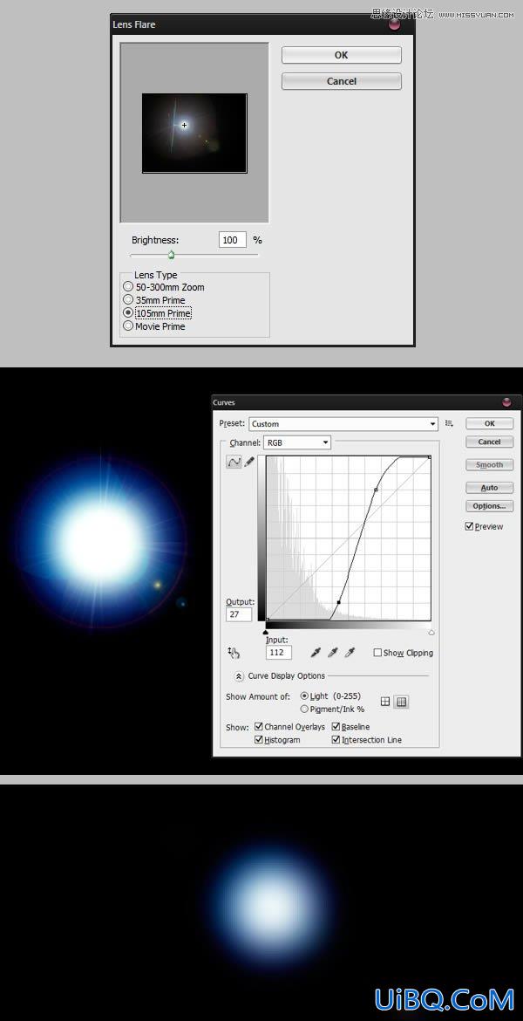
Task: Pick the black point eyedropper
Action: [x=316, y=652]
